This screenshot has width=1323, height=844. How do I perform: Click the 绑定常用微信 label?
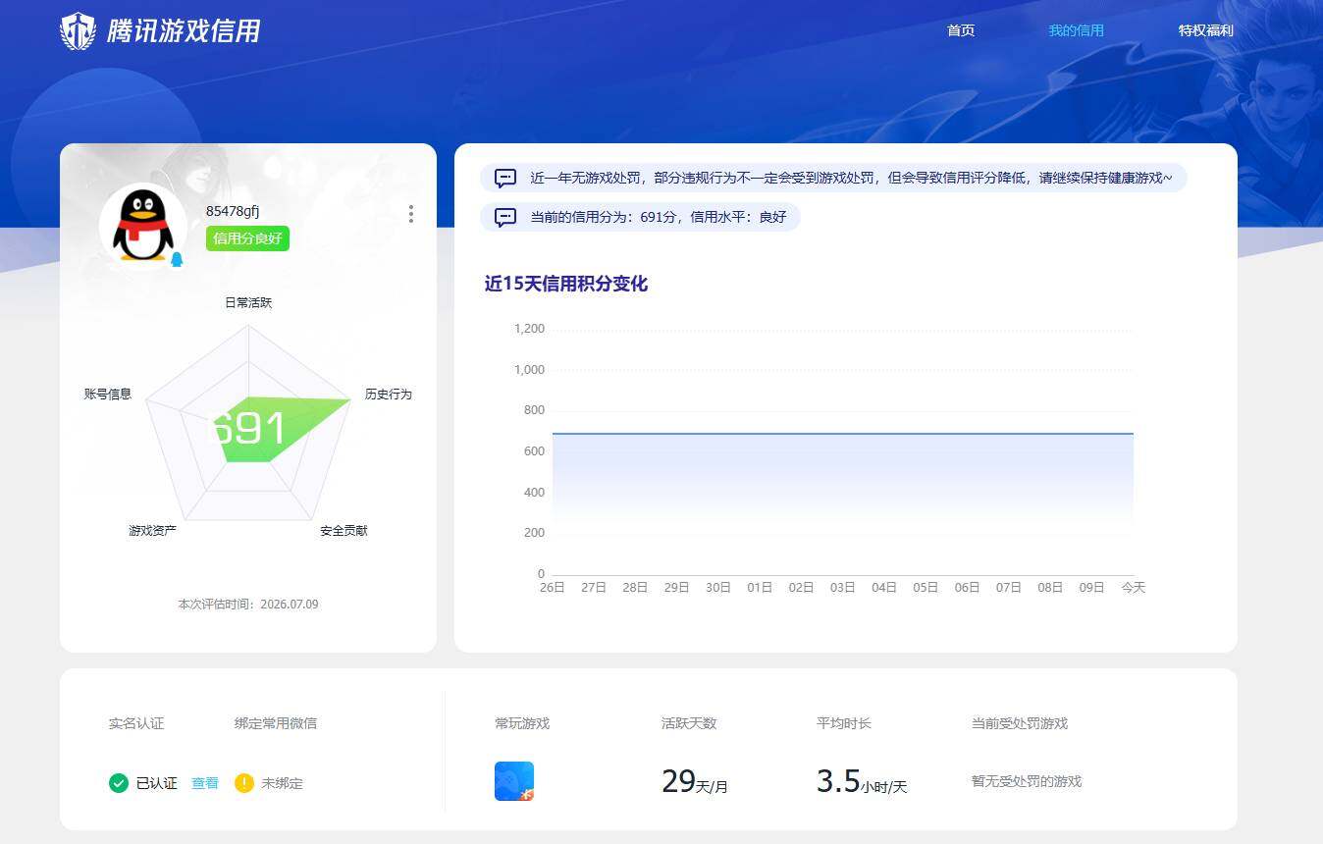276,723
